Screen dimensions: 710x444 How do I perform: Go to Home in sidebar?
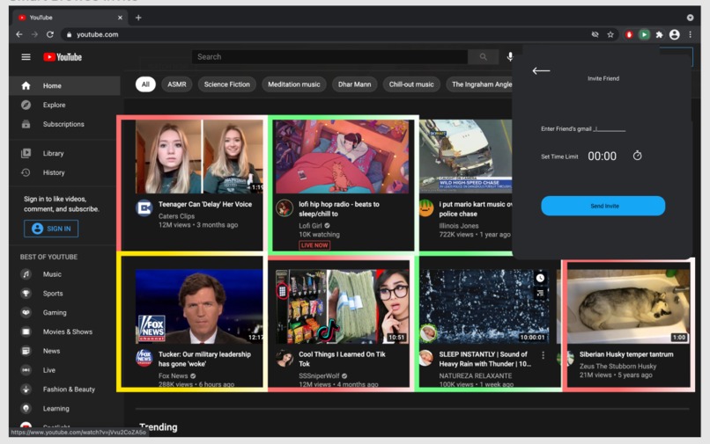pos(64,85)
